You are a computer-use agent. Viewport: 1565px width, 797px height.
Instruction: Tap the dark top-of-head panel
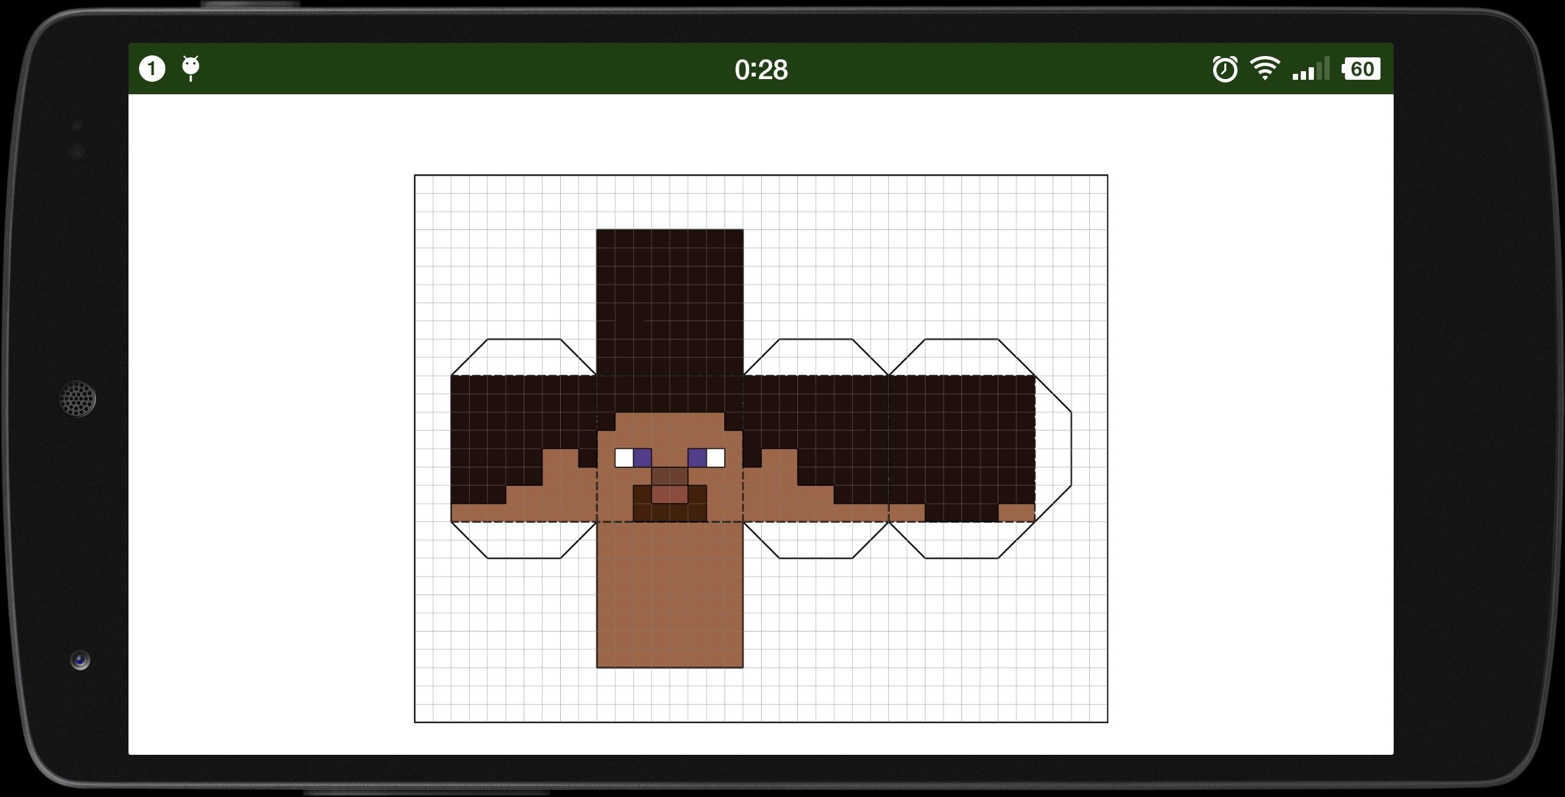(x=670, y=302)
